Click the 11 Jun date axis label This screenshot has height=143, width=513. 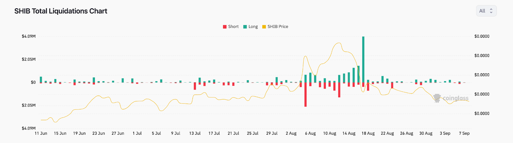point(41,133)
